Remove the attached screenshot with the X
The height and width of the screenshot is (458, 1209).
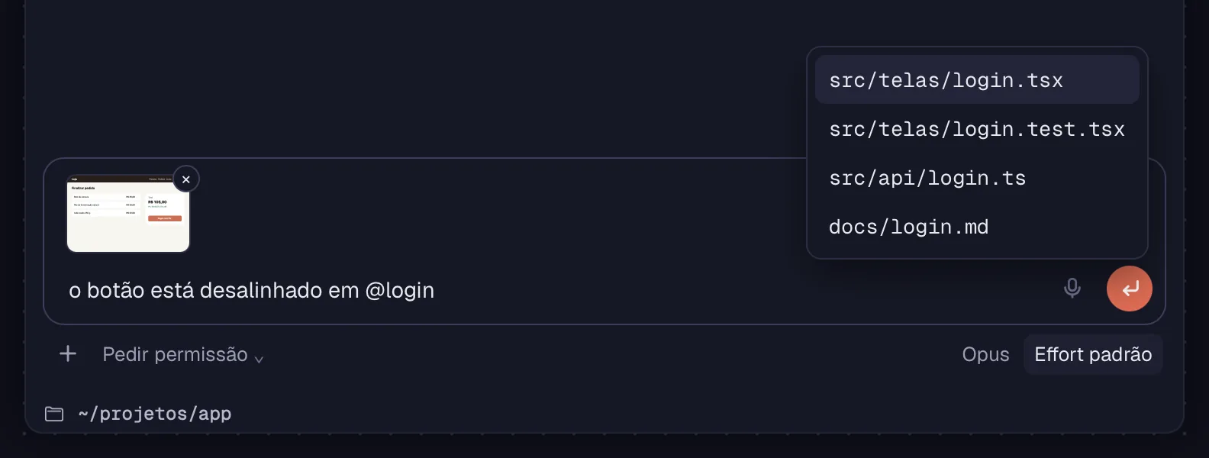pos(186,179)
